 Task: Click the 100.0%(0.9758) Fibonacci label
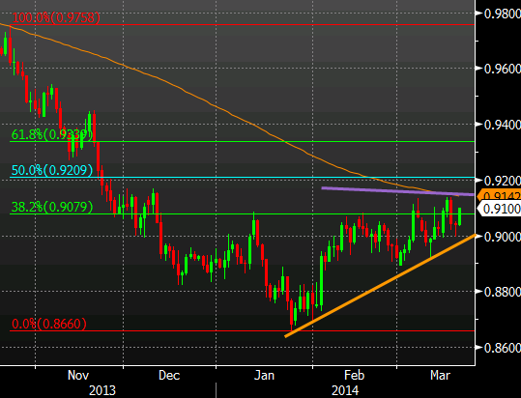(x=56, y=17)
